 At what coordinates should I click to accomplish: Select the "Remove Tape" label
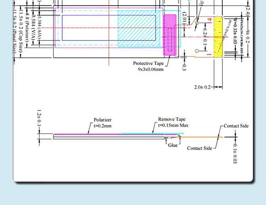(172, 120)
